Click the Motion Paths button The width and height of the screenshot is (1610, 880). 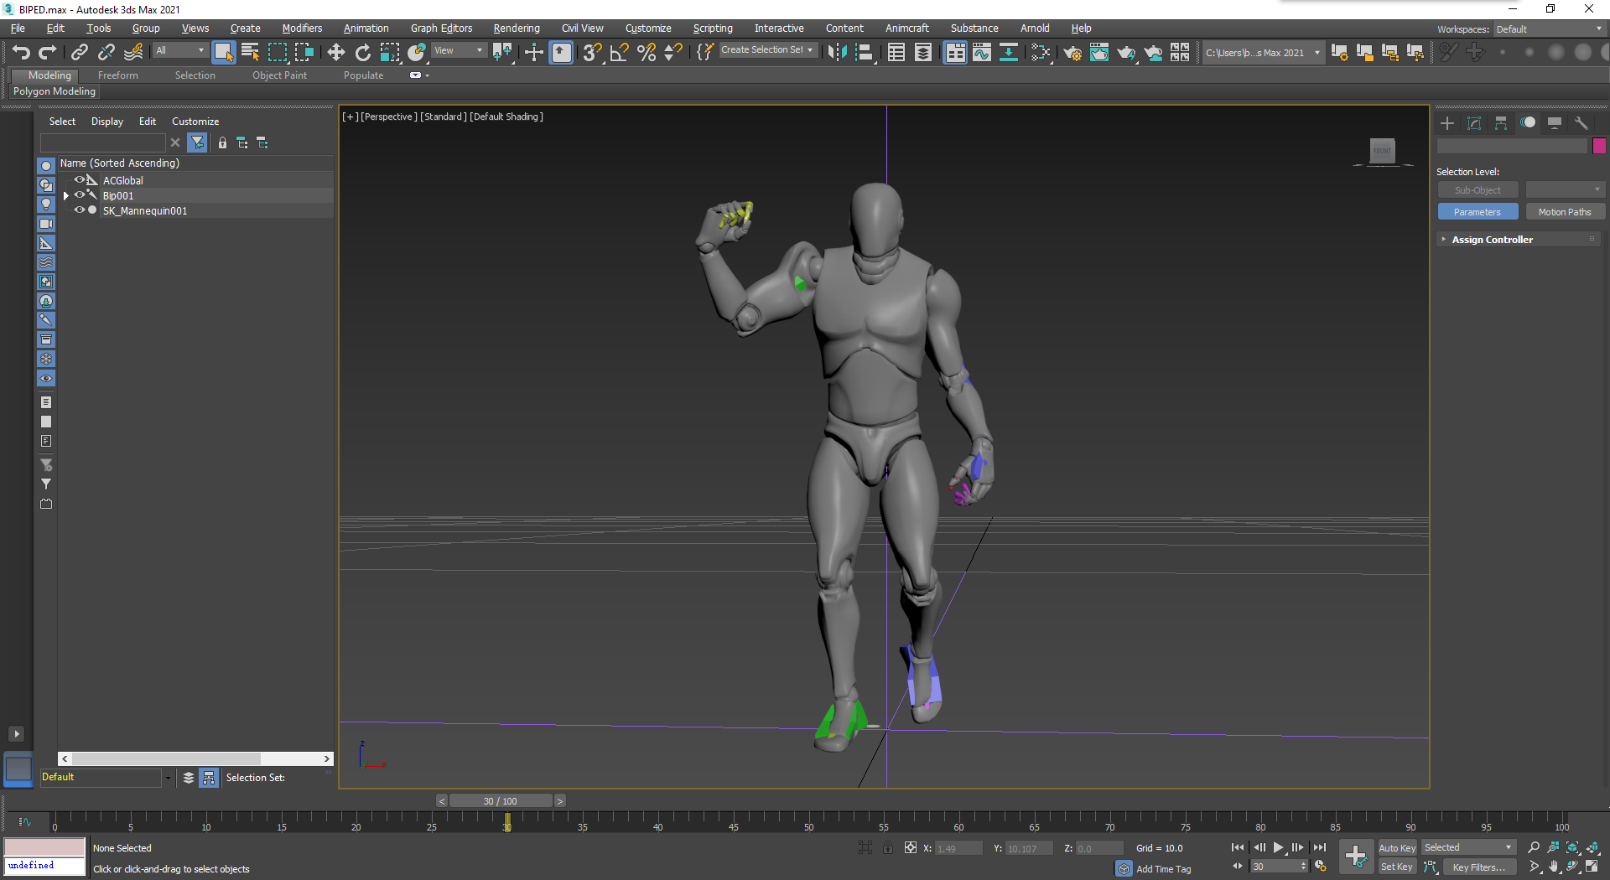pos(1564,212)
